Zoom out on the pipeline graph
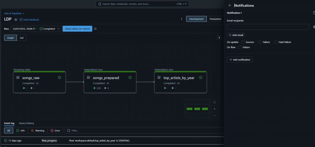Viewport: 315px width, 147px height. (214, 115)
